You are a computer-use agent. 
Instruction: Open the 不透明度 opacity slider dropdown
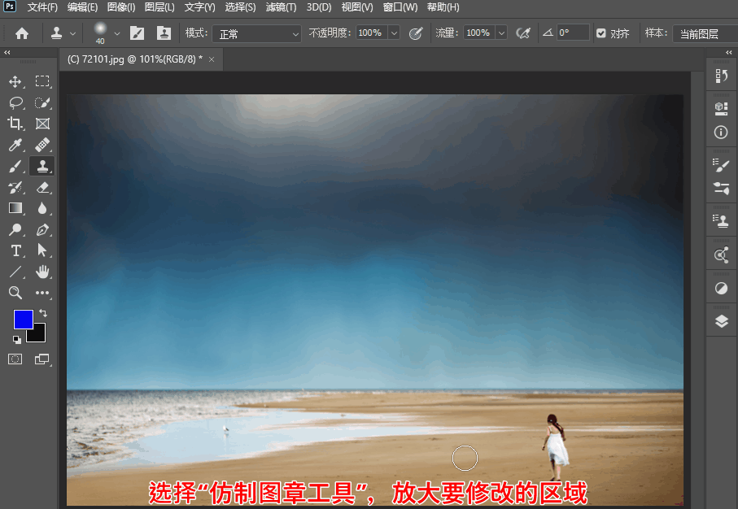[395, 33]
